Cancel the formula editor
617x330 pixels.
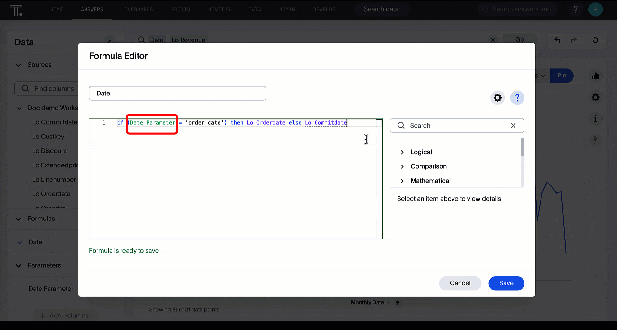(x=460, y=283)
